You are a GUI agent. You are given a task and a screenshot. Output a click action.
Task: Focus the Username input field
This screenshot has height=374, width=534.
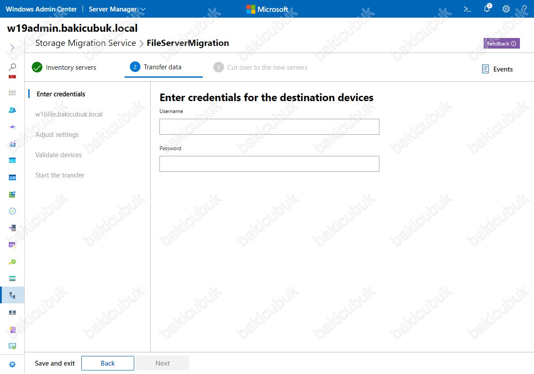click(x=269, y=127)
